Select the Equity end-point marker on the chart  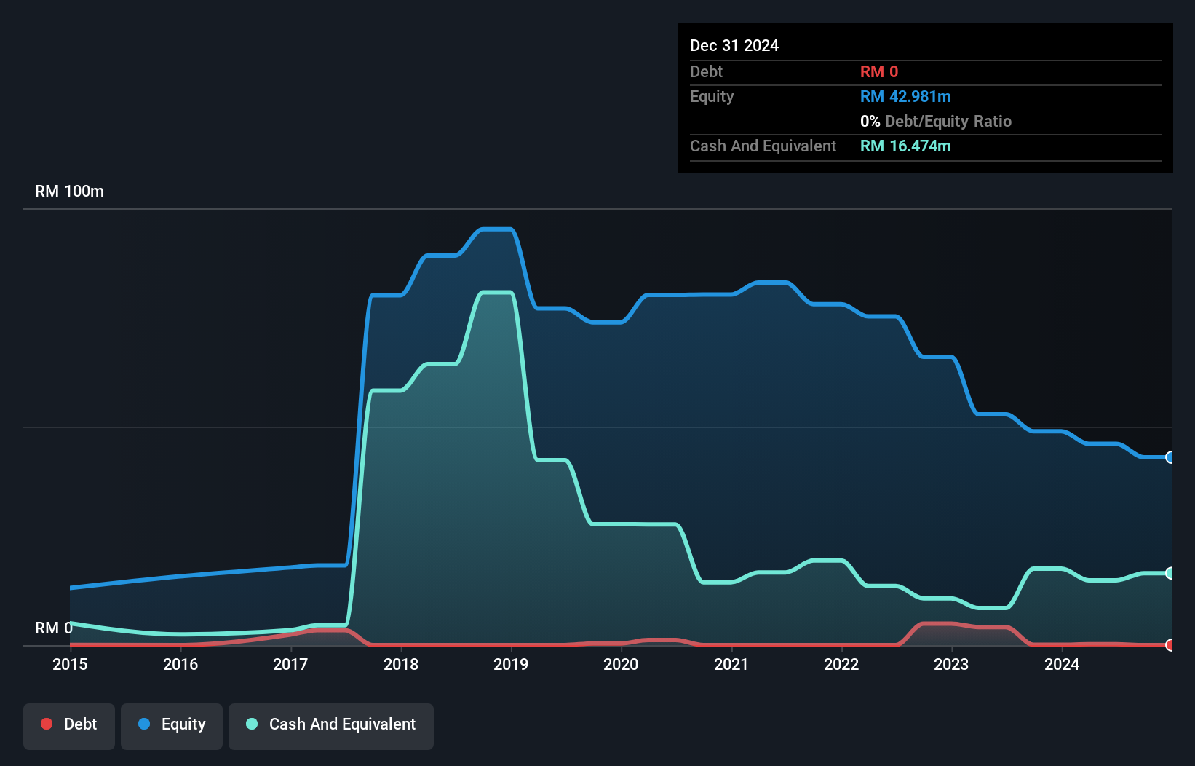(x=1170, y=457)
